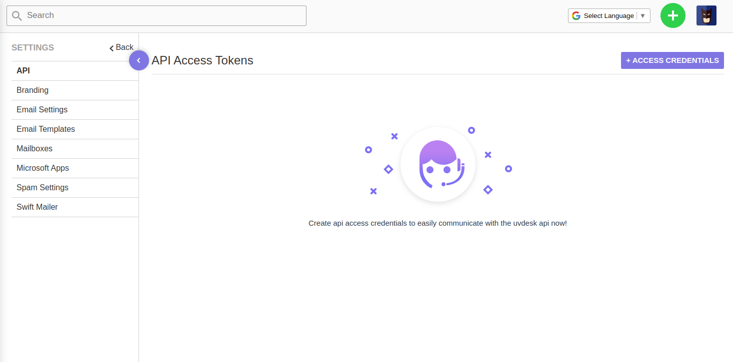Click the API Access Tokens heading

pyautogui.click(x=202, y=60)
